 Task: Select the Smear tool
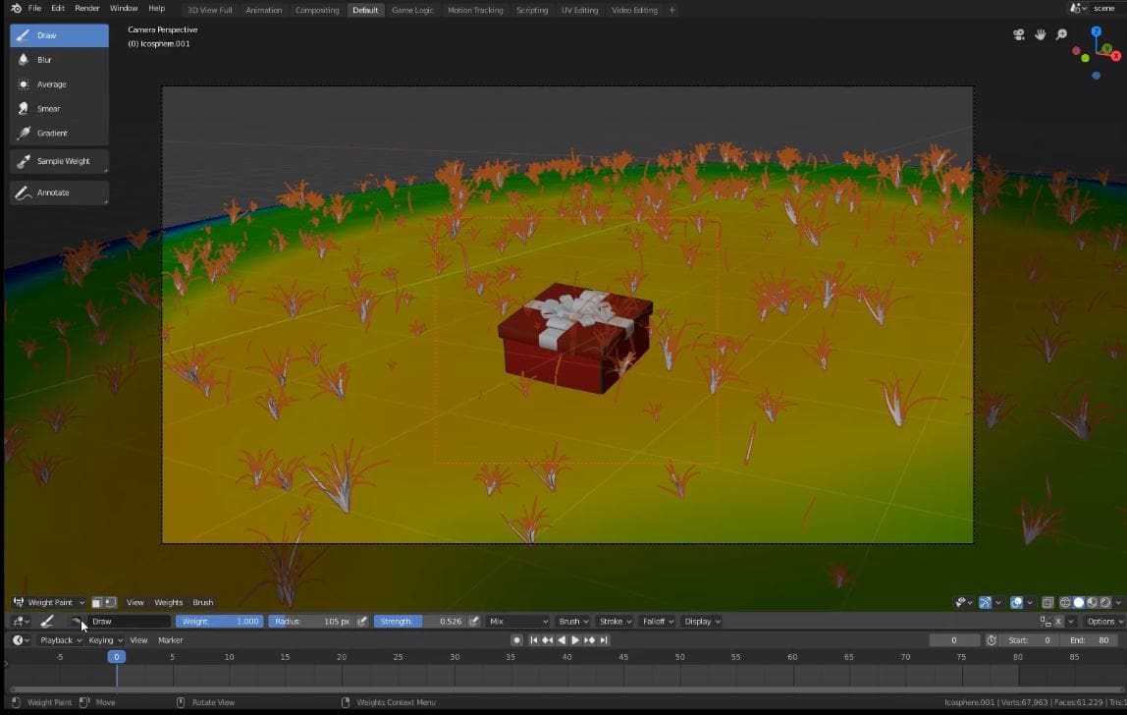[x=59, y=109]
